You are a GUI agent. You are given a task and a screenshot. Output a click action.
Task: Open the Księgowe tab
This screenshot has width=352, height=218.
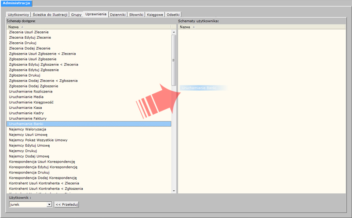(x=155, y=15)
